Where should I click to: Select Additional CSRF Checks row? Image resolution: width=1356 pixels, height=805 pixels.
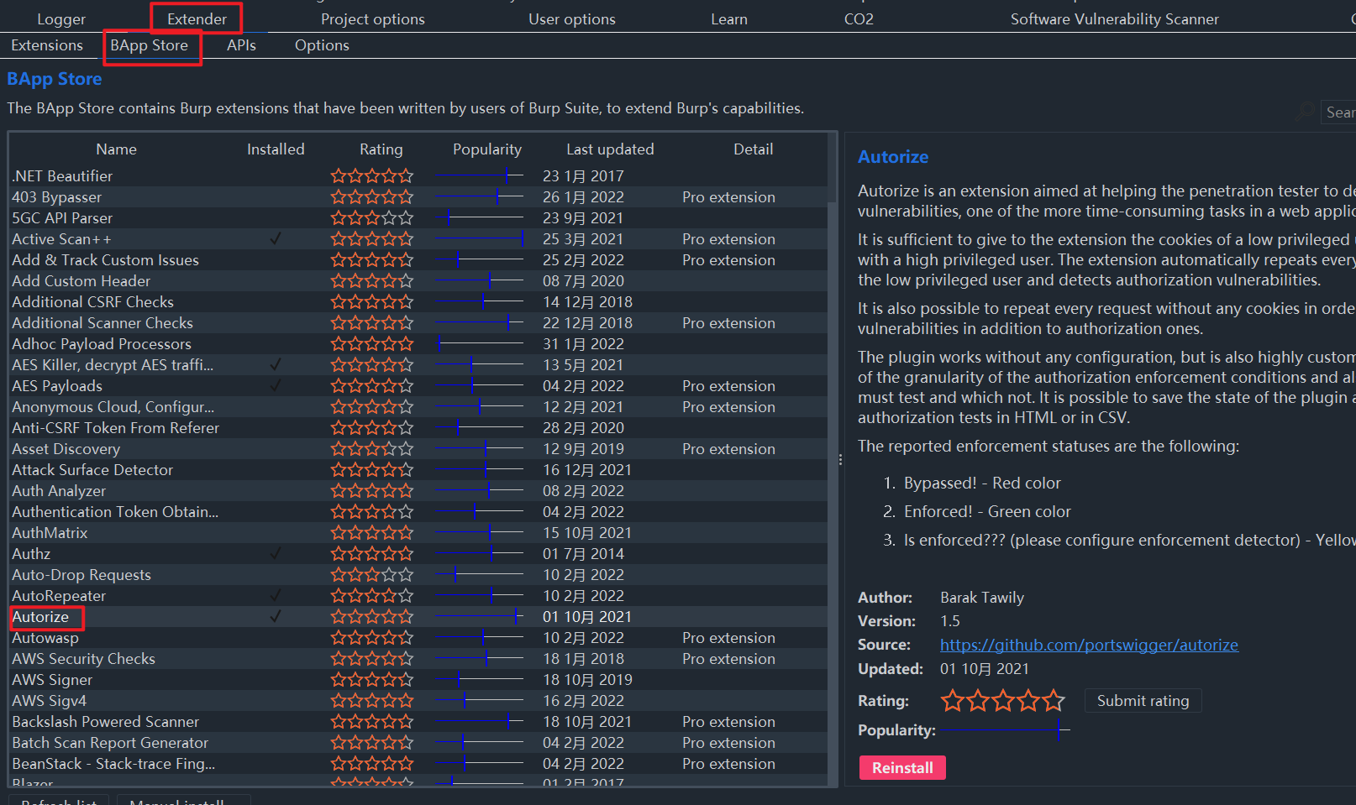point(418,301)
